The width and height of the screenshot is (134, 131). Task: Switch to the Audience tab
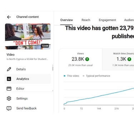tap(129, 20)
